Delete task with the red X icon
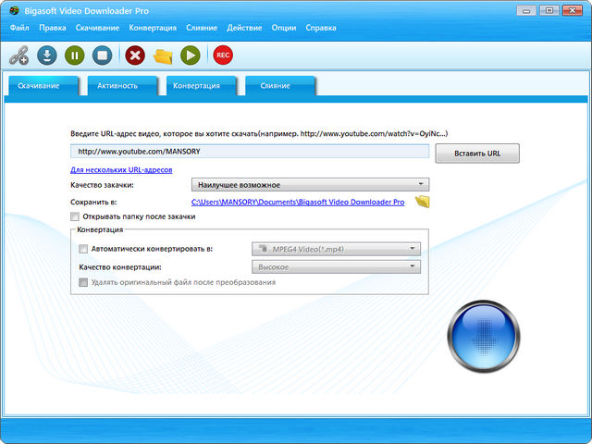592x444 pixels. point(135,55)
